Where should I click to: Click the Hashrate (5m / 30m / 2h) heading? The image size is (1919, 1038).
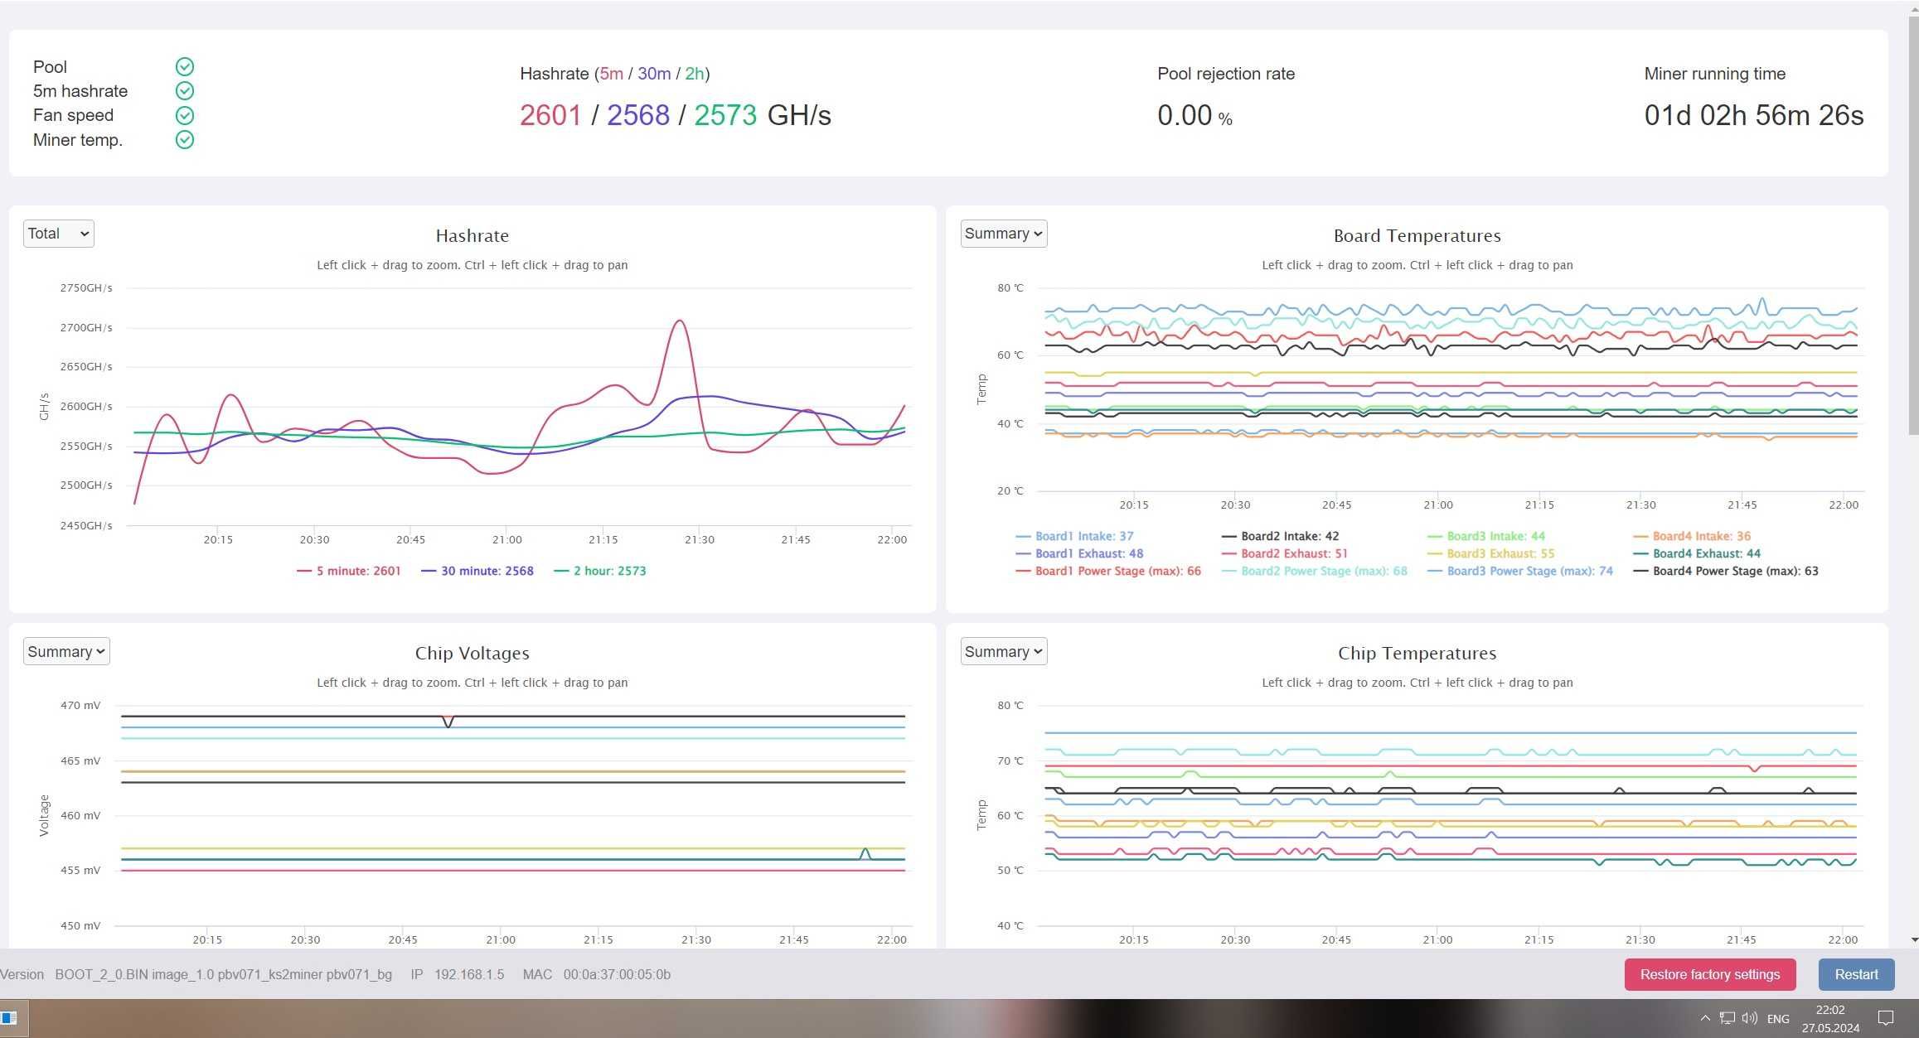pos(615,74)
